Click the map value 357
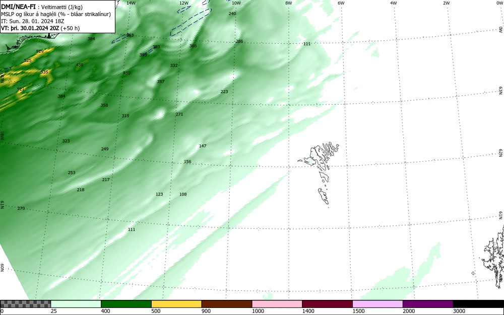This screenshot has width=504, height=315. coord(161,82)
